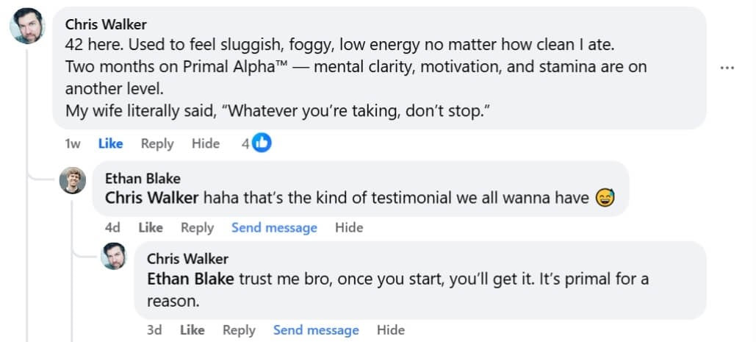Open the three-dot options menu beside top comment
The width and height of the screenshot is (756, 342).
[727, 68]
